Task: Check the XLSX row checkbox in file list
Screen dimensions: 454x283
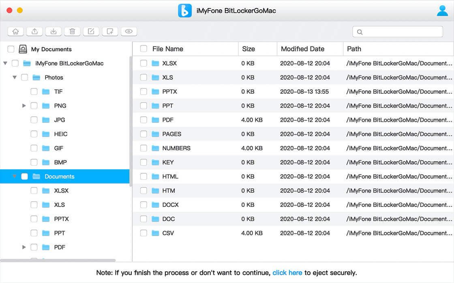Action: click(143, 63)
